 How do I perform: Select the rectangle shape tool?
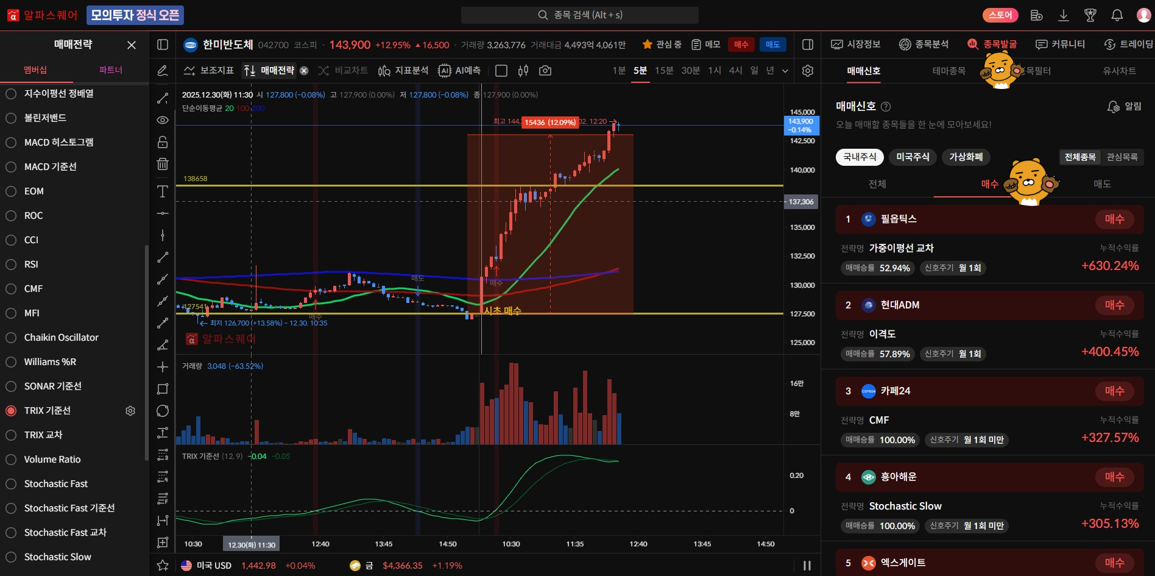[163, 389]
